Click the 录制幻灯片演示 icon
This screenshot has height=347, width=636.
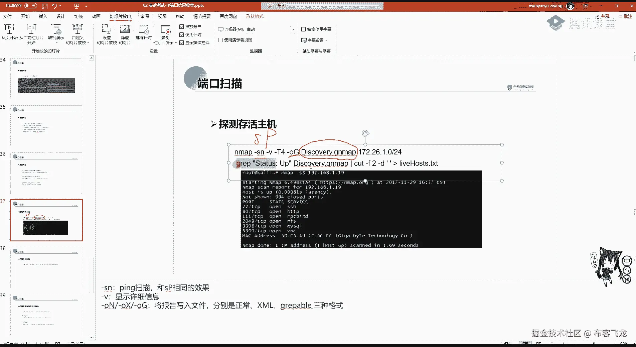click(x=166, y=29)
